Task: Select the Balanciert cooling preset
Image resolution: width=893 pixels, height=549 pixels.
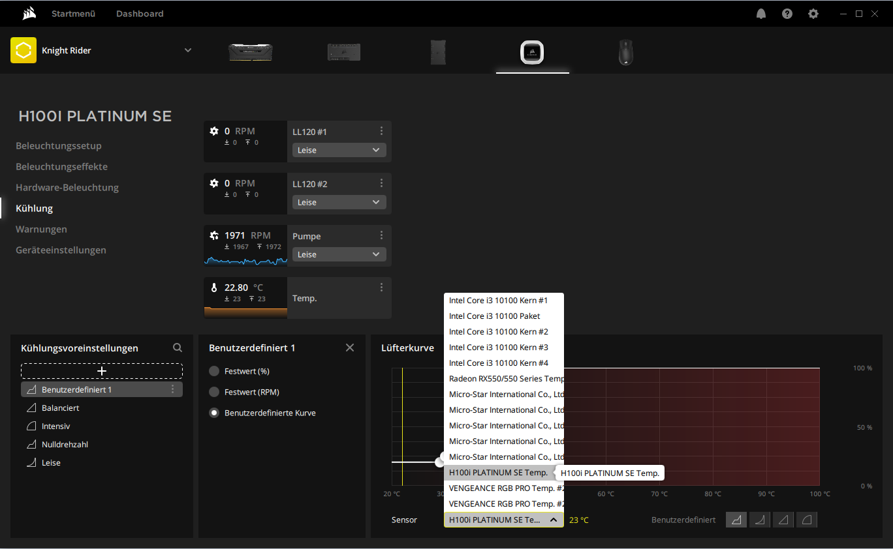Action: (x=102, y=408)
